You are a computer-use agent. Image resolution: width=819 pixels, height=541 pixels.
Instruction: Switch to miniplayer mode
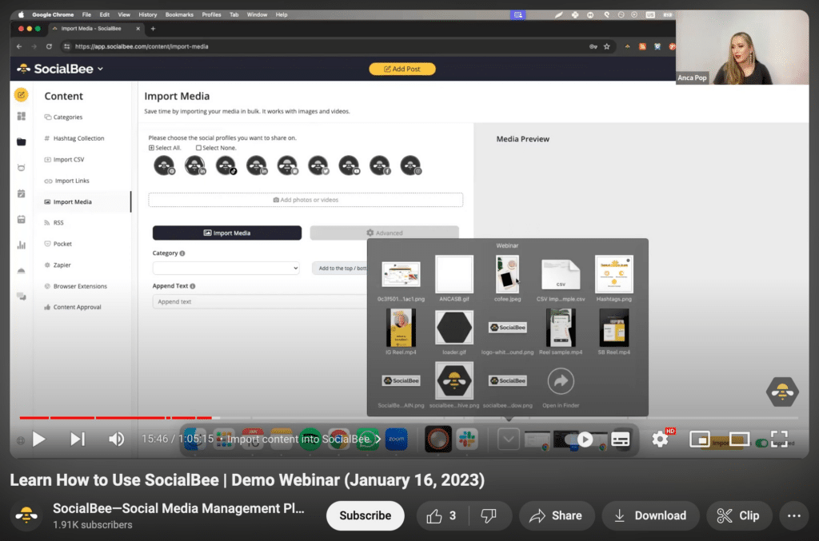699,440
